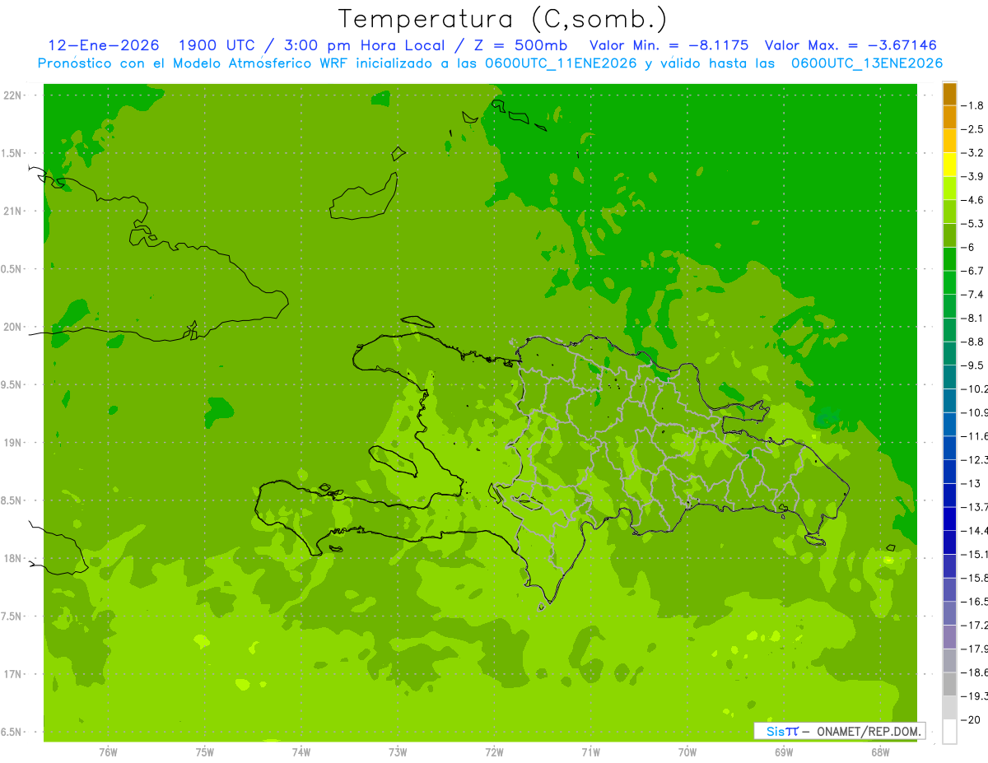
Task: Click the "-9.5" colorbar label
Action: [x=972, y=365]
